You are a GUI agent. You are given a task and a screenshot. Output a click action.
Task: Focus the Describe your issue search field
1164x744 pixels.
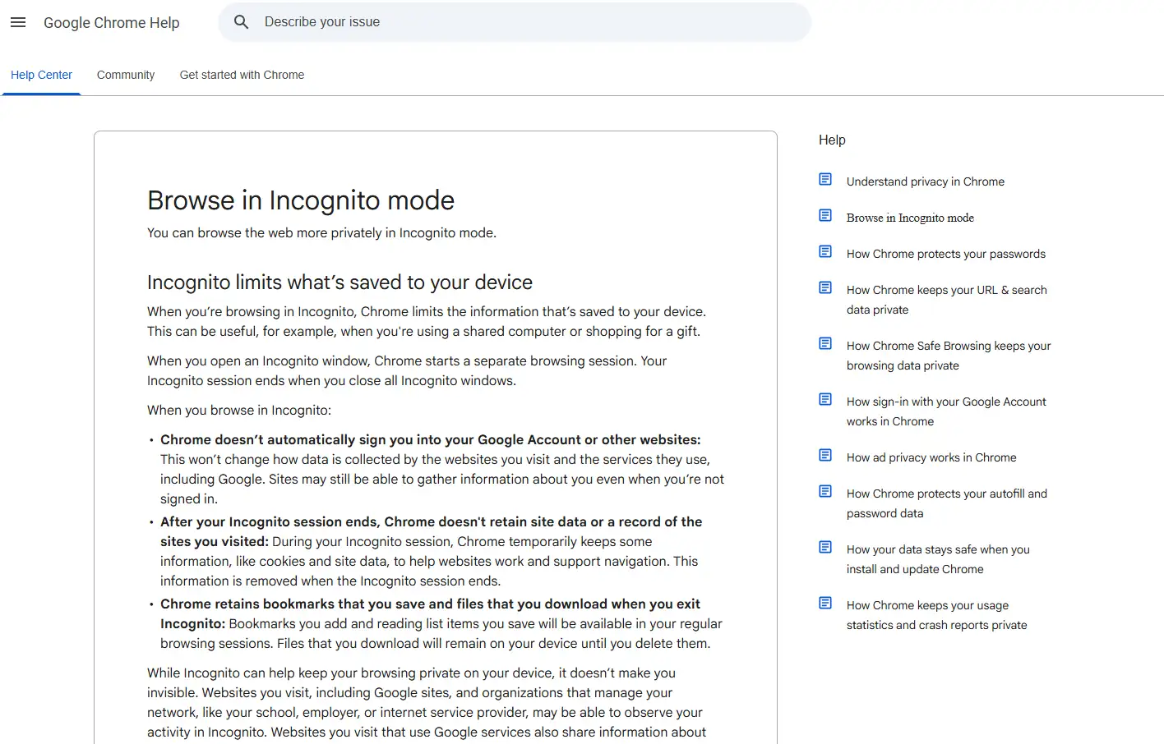(515, 22)
